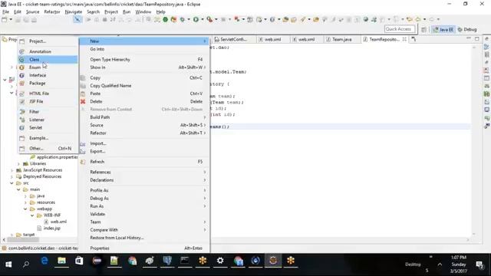The height and width of the screenshot is (276, 491).
Task: Close the TeamReposito... editor tab
Action: point(404,39)
